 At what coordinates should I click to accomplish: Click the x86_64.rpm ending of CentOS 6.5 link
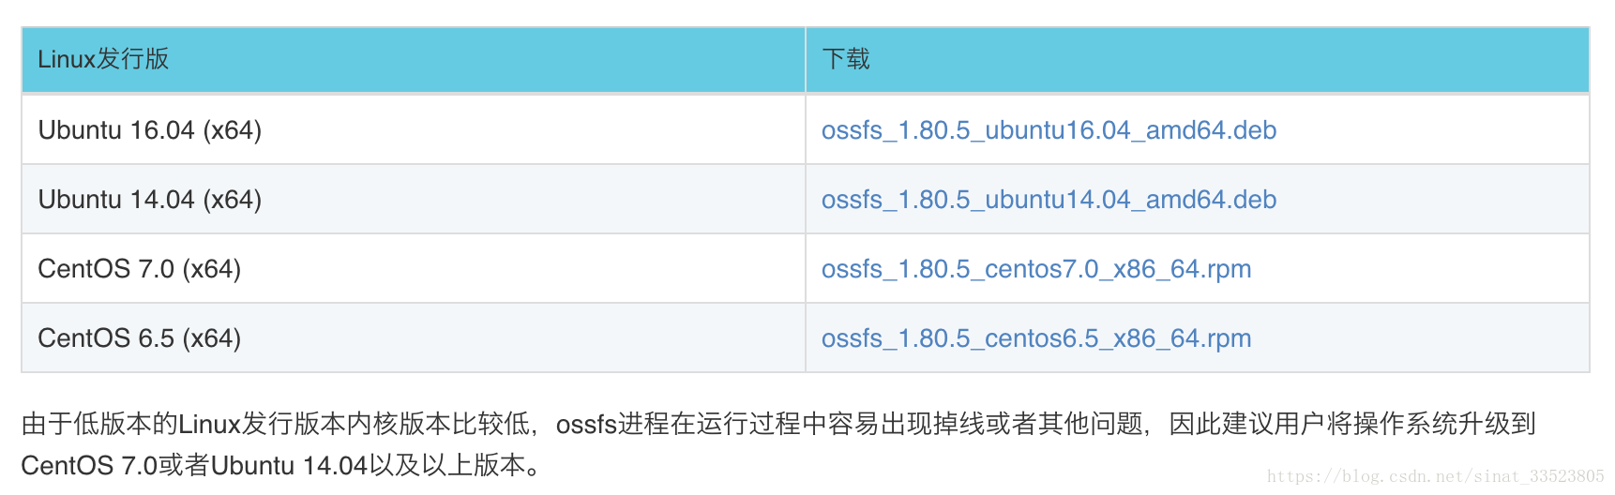coord(1183,338)
